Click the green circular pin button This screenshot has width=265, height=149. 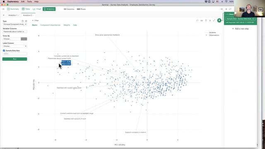[x=219, y=20]
